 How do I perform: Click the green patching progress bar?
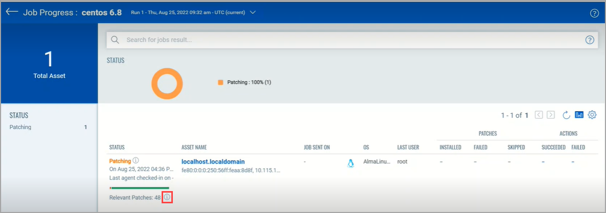tap(140, 188)
